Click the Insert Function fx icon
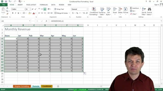163x91 pixels. tap(46, 21)
